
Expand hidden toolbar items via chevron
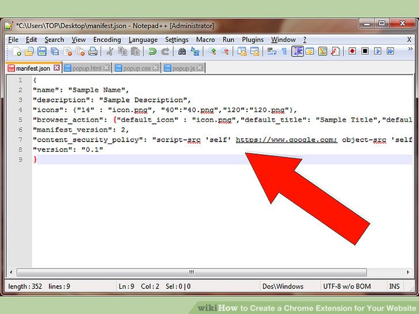tap(410, 49)
